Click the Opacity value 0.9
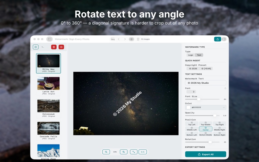Image resolution: width=259 pixels, height=162 pixels. [225, 116]
